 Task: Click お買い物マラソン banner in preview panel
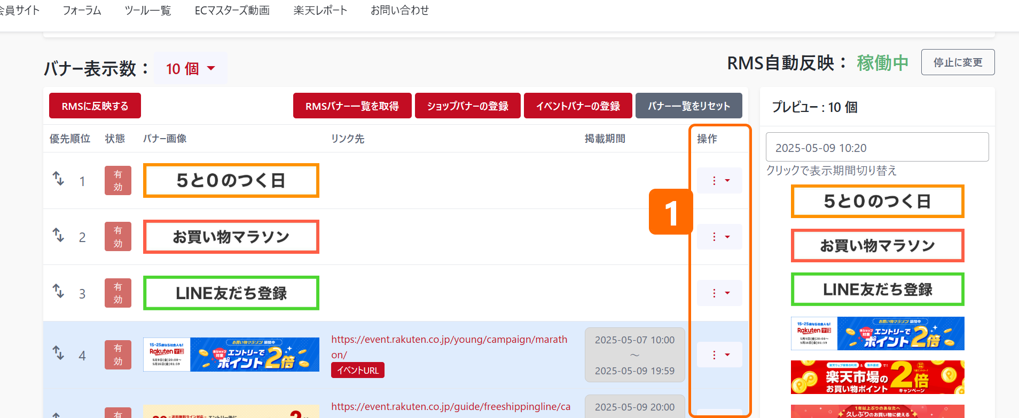[877, 246]
